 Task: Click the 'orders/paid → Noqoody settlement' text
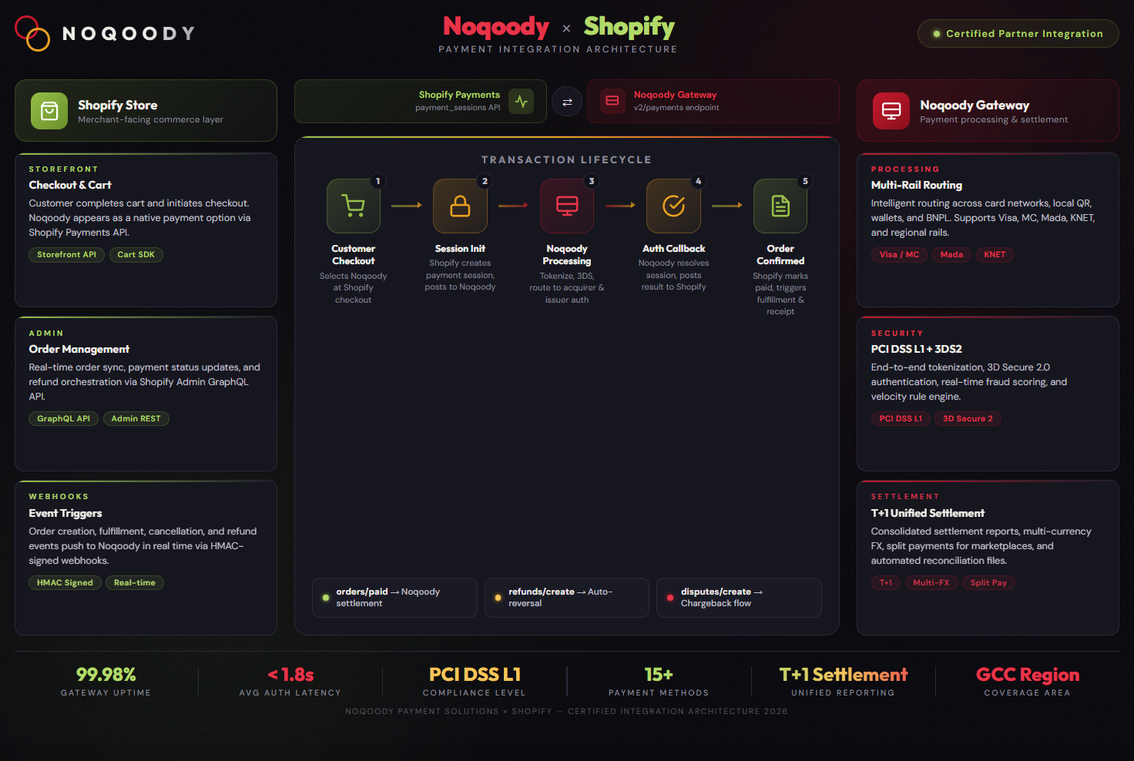[388, 598]
